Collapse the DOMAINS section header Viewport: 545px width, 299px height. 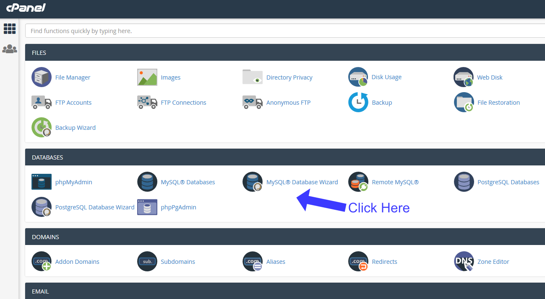coord(285,237)
